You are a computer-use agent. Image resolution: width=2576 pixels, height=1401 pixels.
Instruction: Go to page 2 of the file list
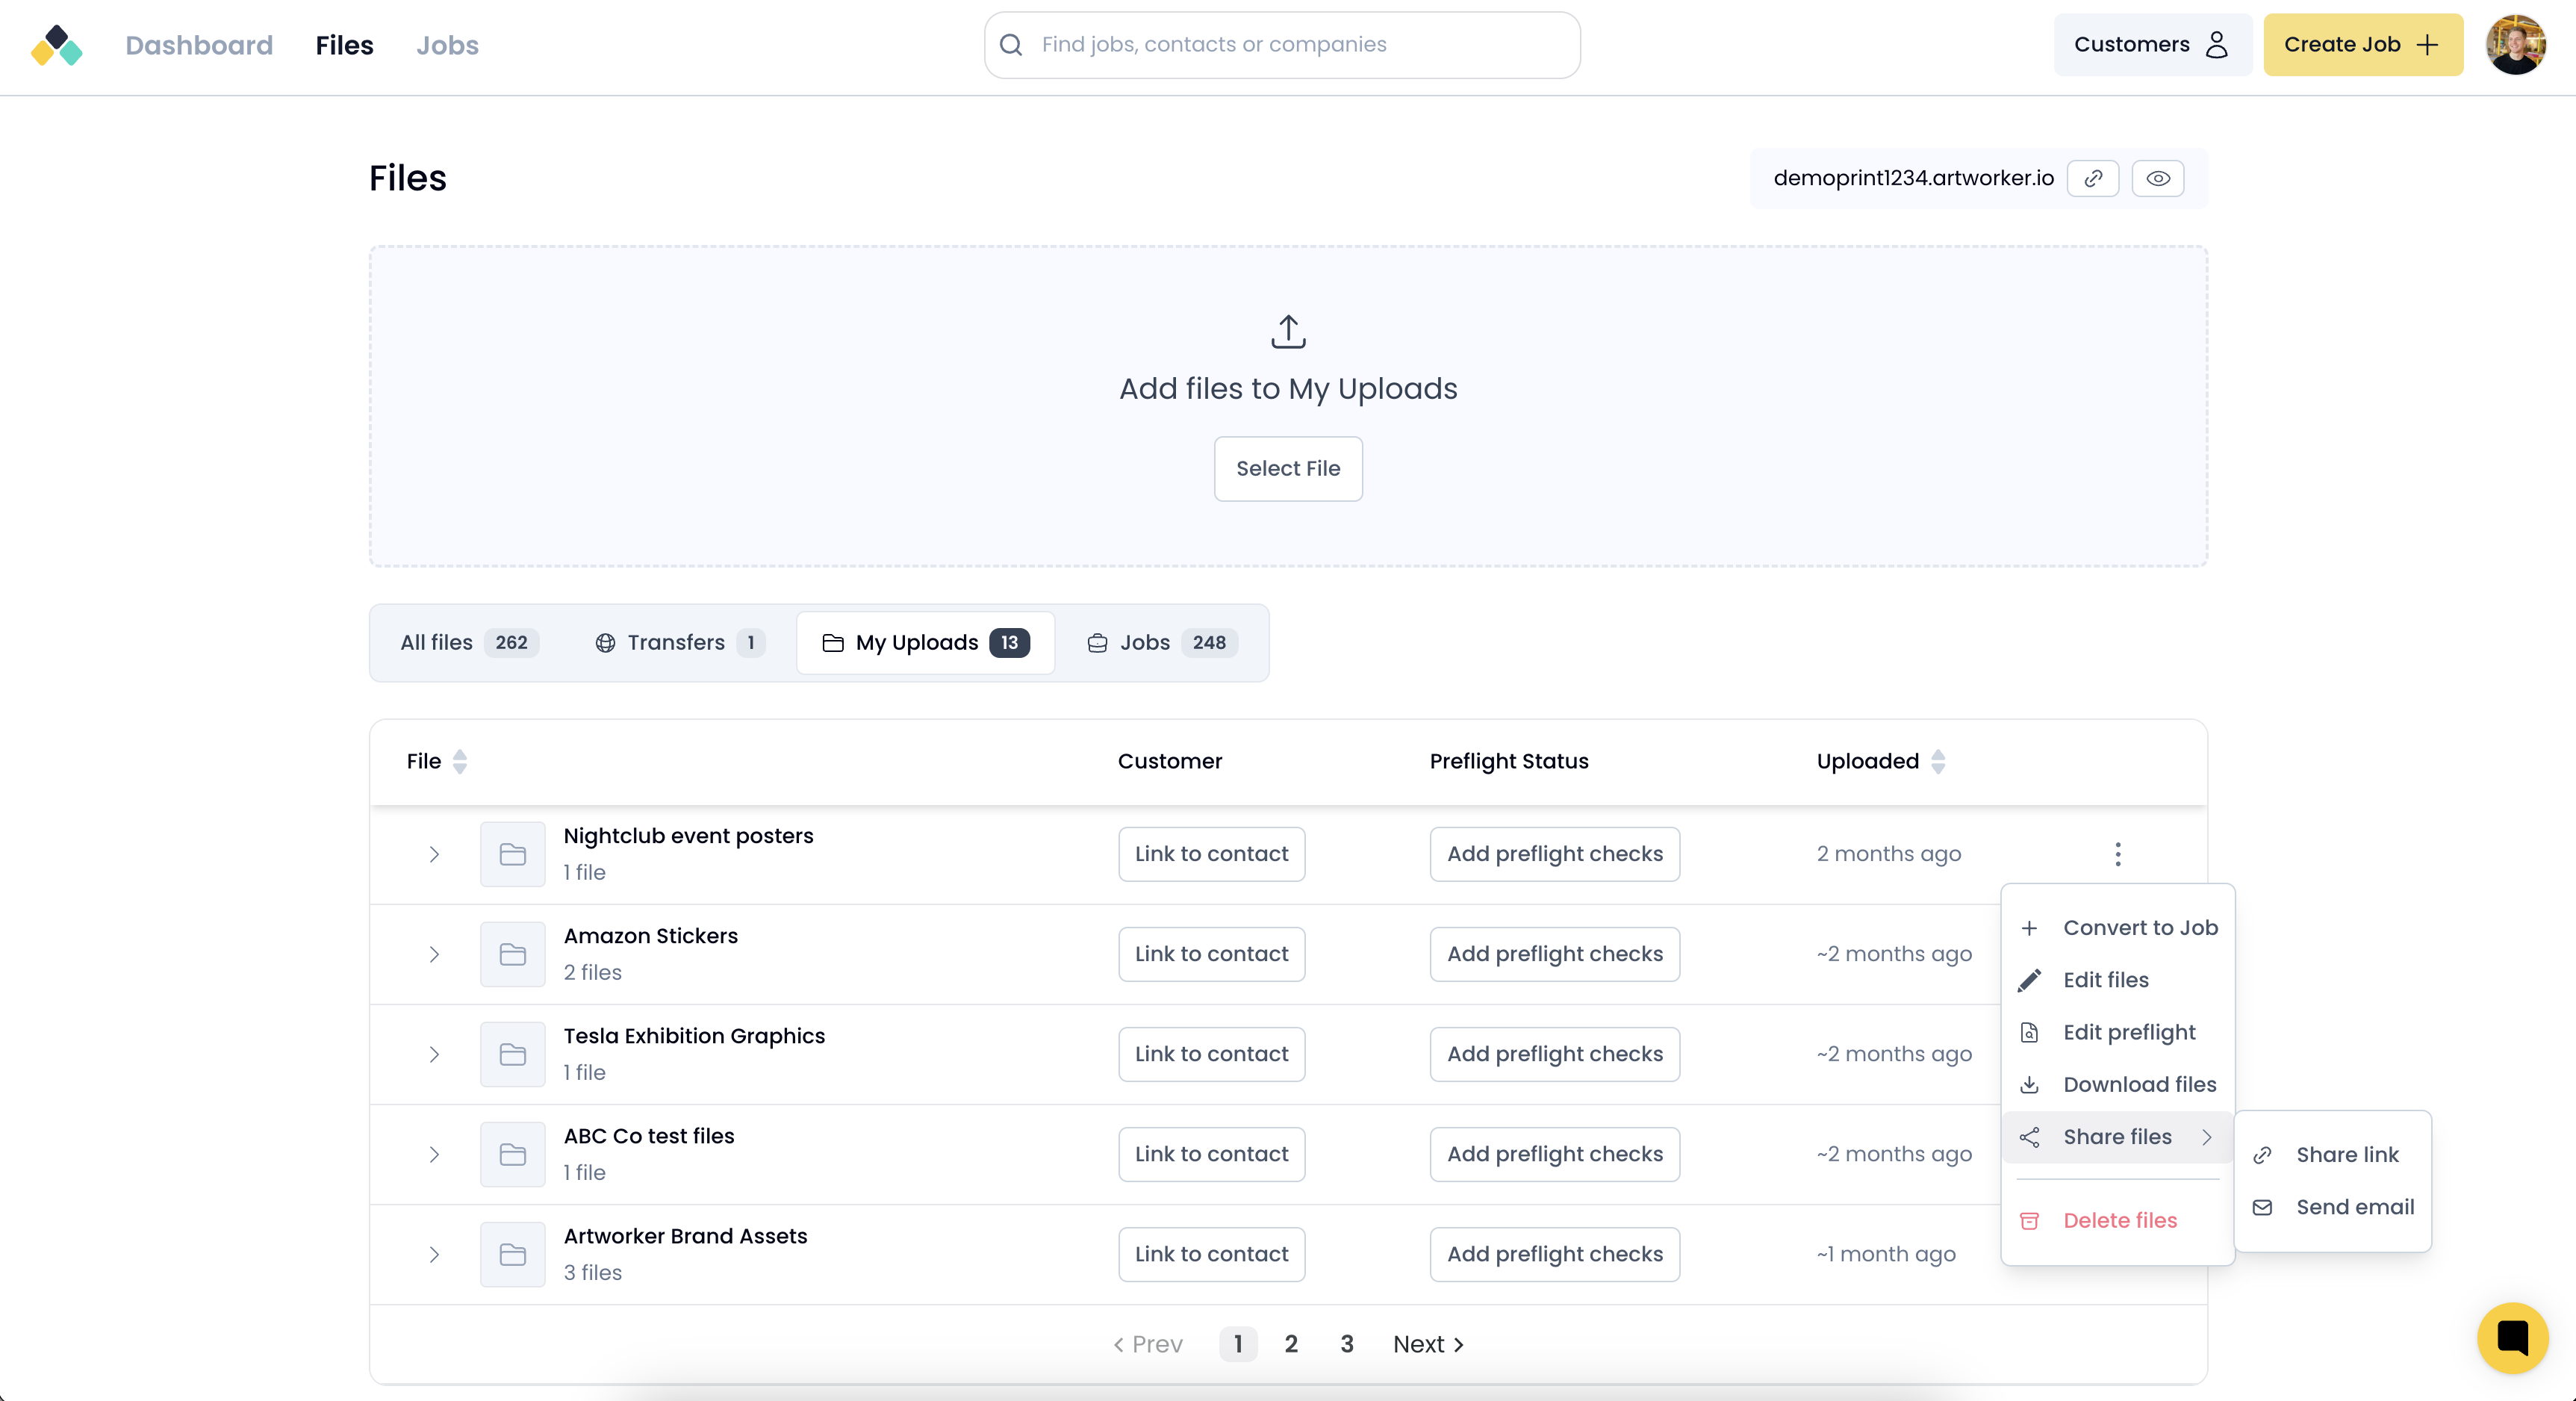pyautogui.click(x=1291, y=1344)
